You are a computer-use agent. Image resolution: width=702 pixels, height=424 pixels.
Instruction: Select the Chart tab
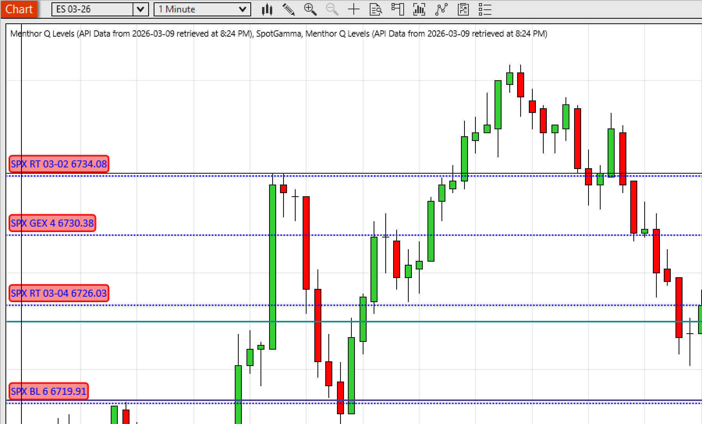click(19, 9)
